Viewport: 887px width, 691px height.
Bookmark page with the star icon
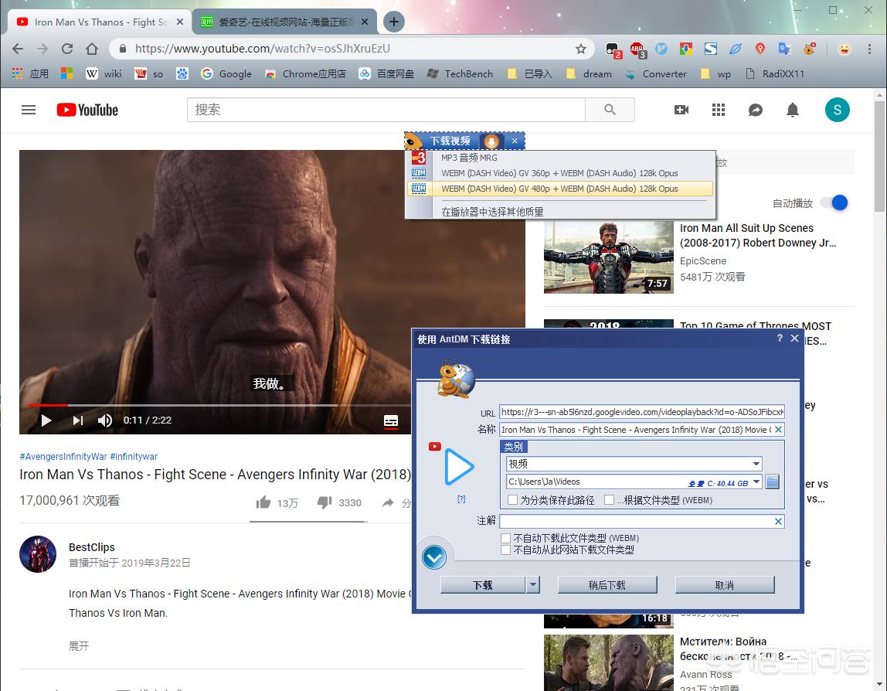point(581,49)
